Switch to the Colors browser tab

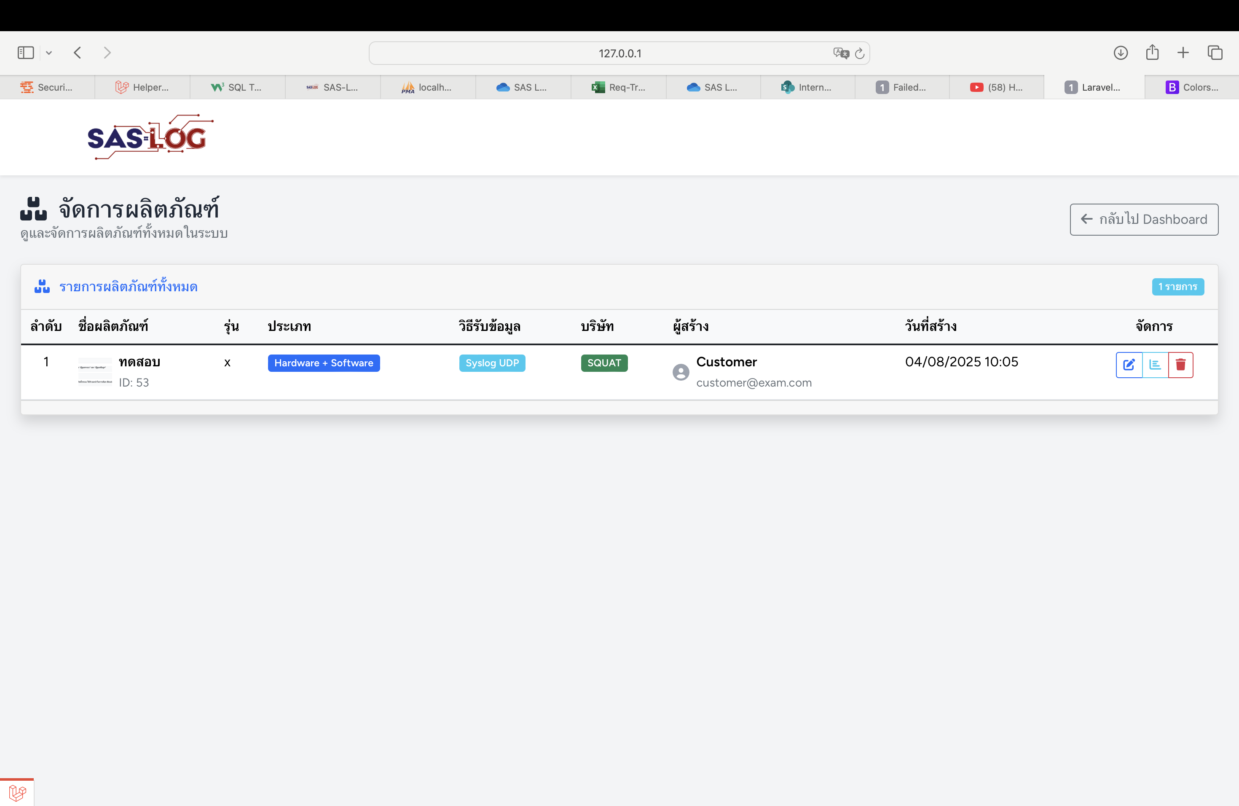pyautogui.click(x=1192, y=88)
